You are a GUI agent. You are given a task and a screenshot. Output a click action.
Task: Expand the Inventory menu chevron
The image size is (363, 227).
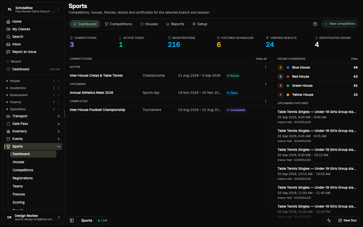point(59,131)
